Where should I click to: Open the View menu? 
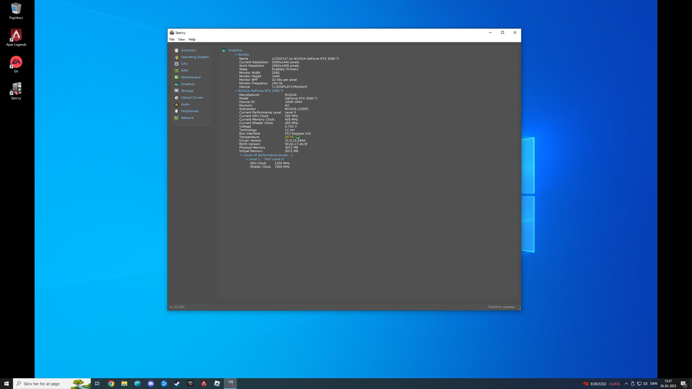click(x=181, y=39)
